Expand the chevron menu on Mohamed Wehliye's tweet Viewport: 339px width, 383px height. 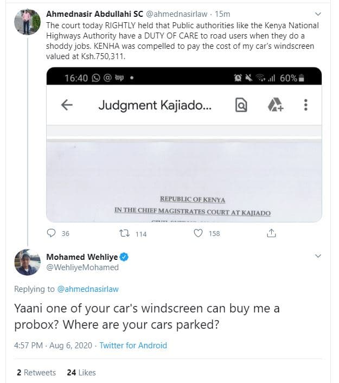pos(318,256)
